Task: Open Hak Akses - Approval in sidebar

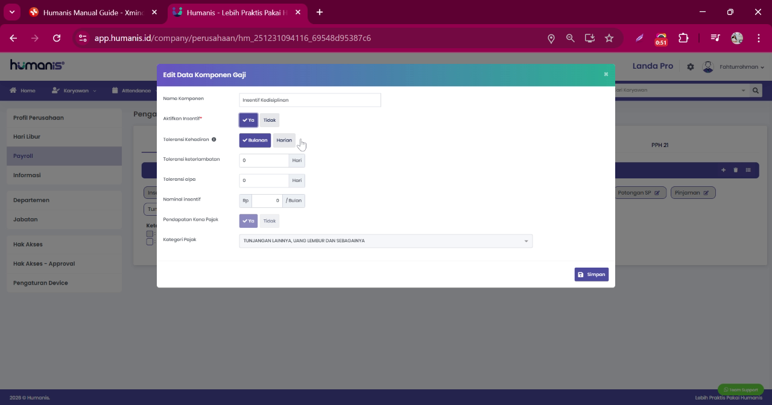Action: tap(64, 264)
